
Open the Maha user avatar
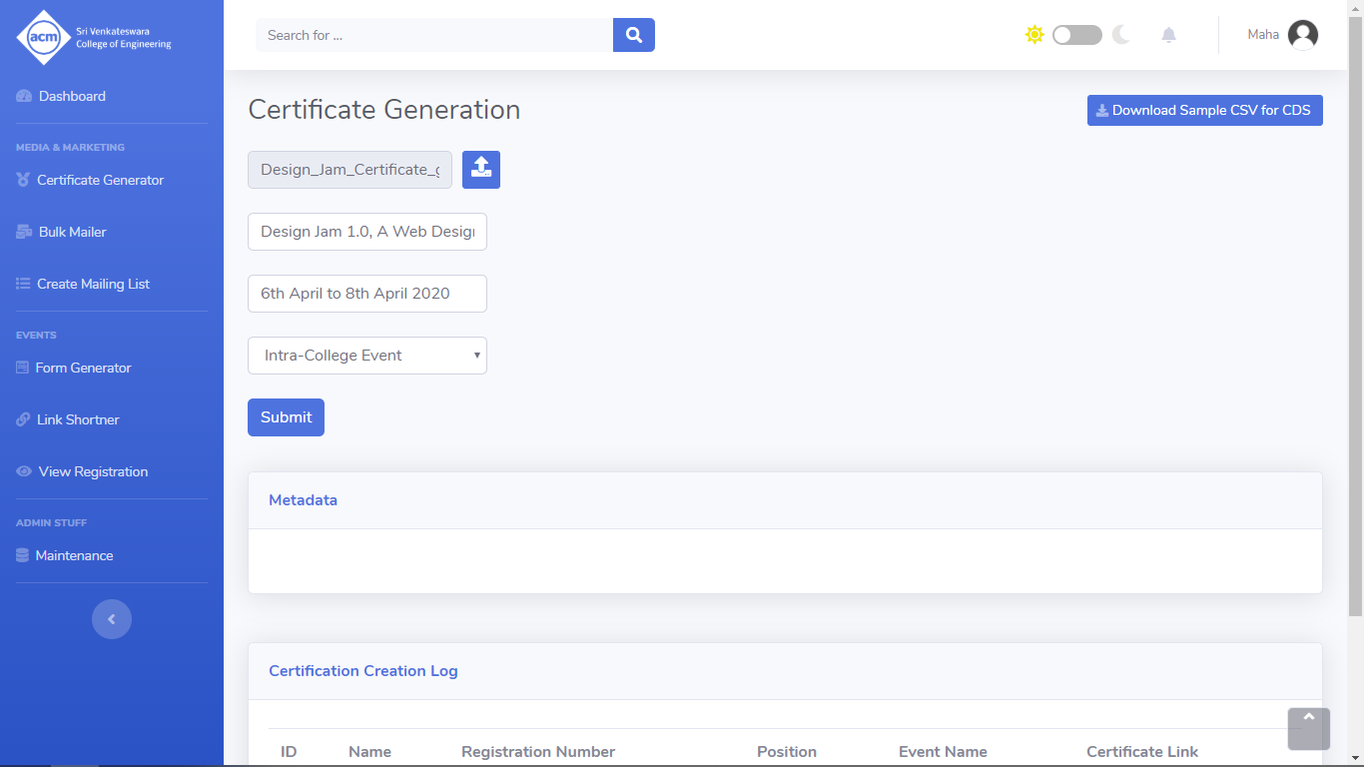pyautogui.click(x=1303, y=35)
